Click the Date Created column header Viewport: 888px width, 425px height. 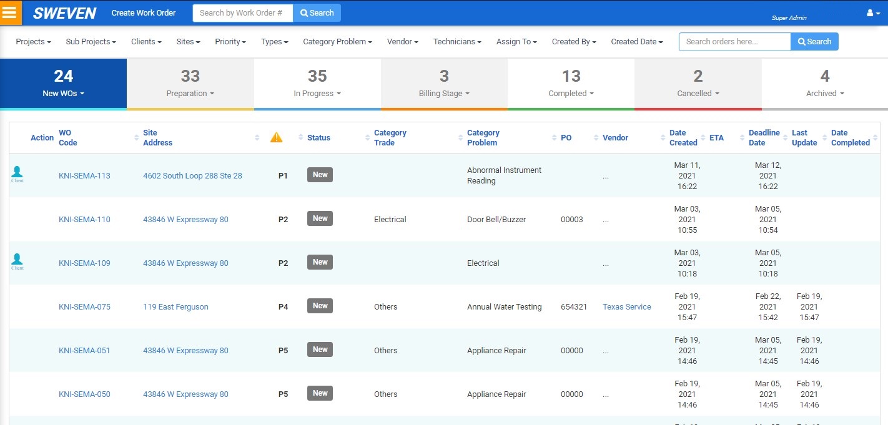pyautogui.click(x=683, y=138)
